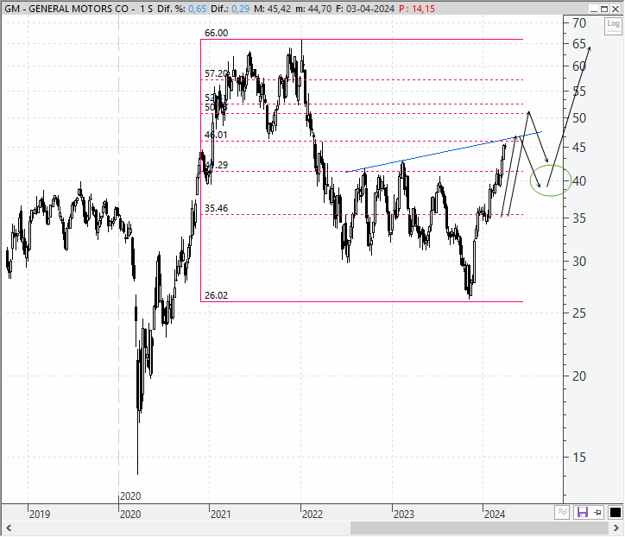
Task: Click the horizontal scrollbar right arrow
Action: click(616, 528)
